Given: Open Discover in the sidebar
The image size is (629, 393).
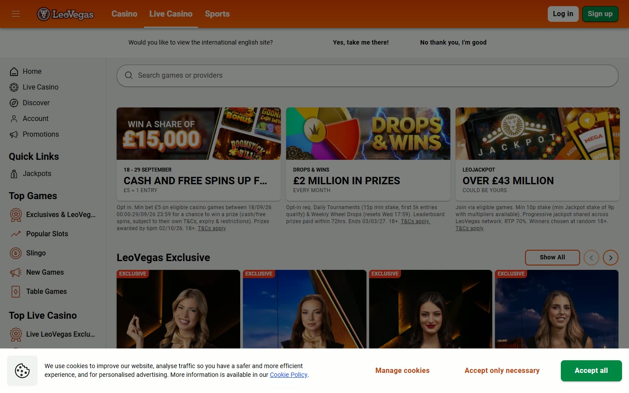Looking at the screenshot, I should [x=36, y=103].
